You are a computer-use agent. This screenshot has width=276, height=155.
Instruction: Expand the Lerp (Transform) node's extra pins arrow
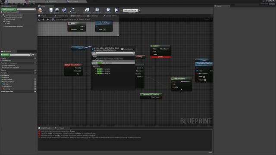coord(182,90)
